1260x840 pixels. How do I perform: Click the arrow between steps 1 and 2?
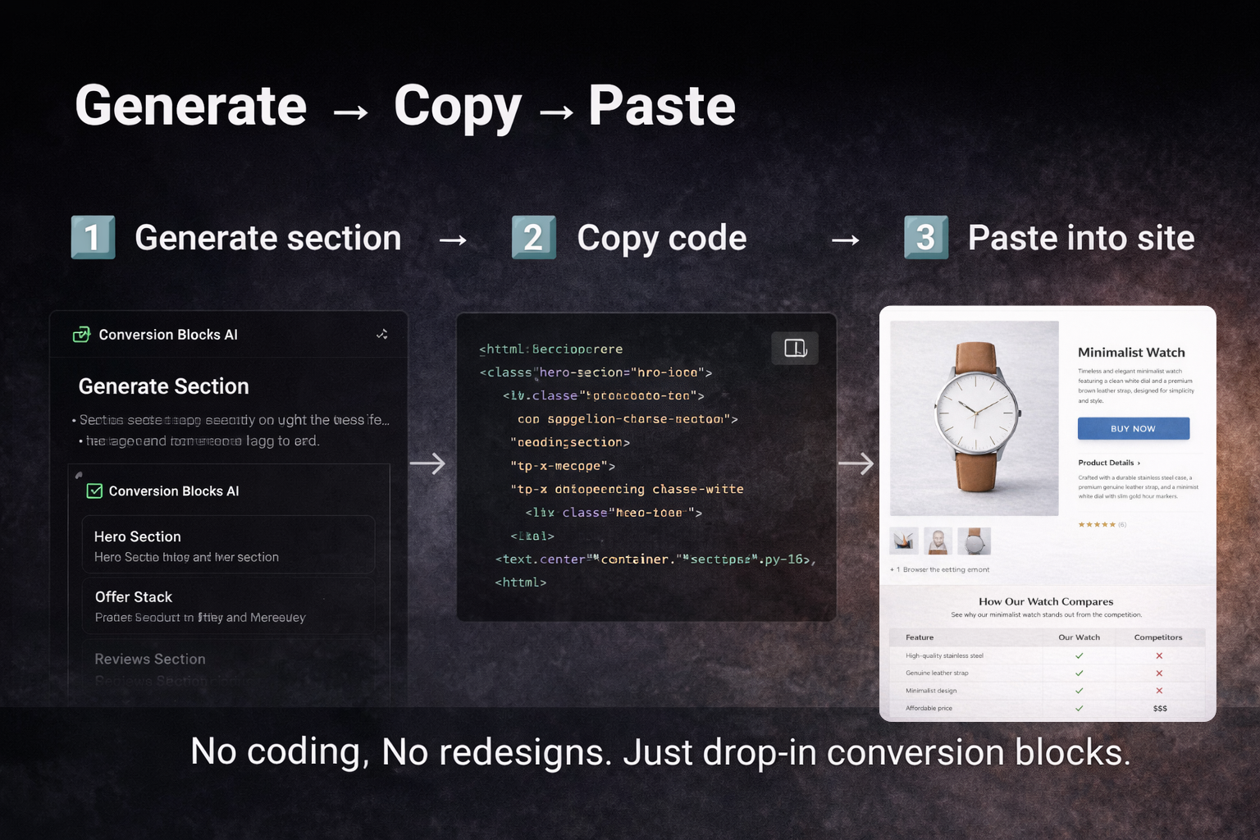(x=451, y=239)
